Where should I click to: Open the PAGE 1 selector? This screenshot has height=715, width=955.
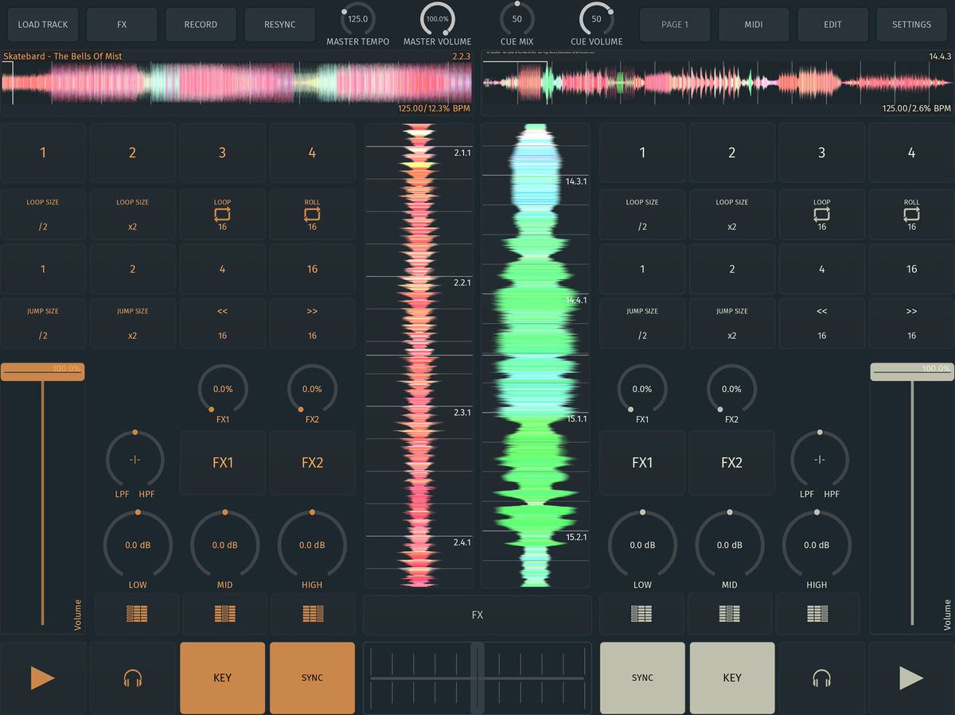pos(674,24)
